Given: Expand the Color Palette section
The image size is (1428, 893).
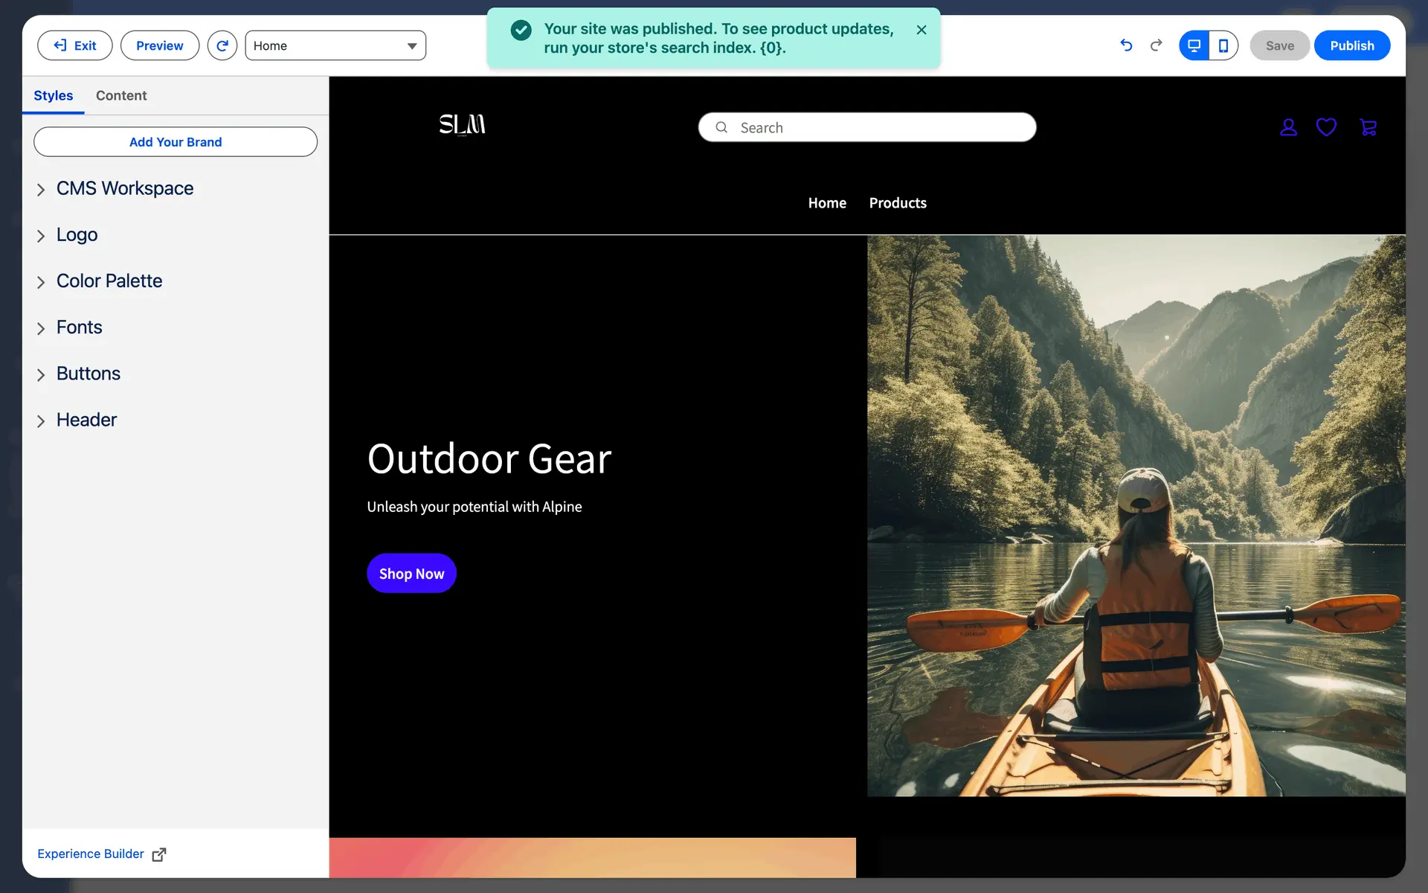Looking at the screenshot, I should [x=109, y=281].
